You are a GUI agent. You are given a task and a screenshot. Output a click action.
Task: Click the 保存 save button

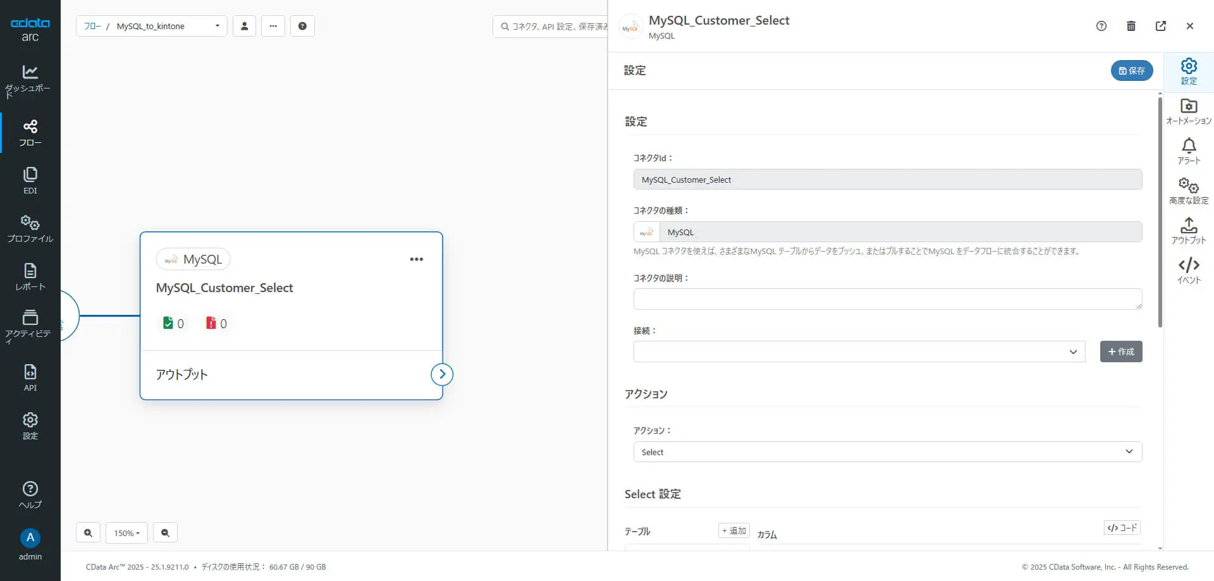coord(1132,71)
